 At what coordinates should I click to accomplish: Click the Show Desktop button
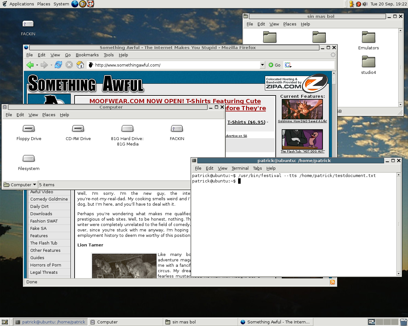tap(5, 322)
